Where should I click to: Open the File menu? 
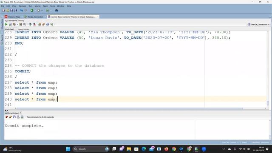[3, 6]
